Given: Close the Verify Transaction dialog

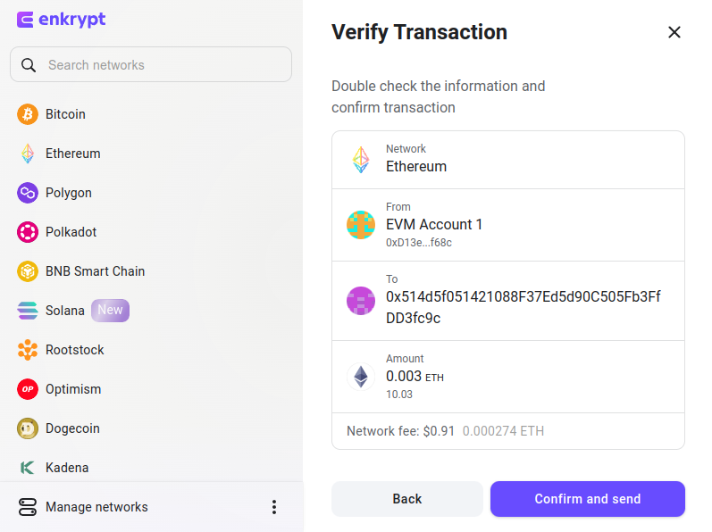Looking at the screenshot, I should [x=674, y=32].
